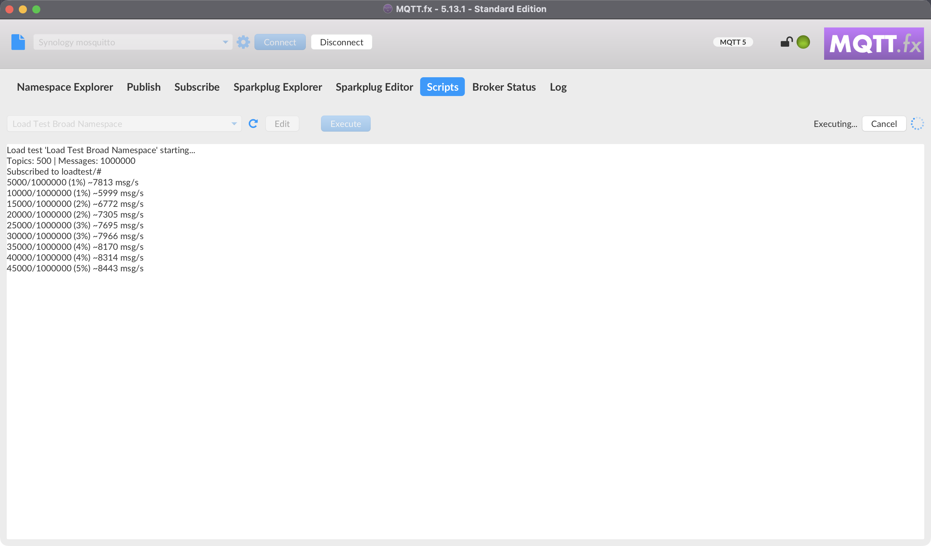
Task: Minimize the window with the yellow button
Action: (23, 9)
